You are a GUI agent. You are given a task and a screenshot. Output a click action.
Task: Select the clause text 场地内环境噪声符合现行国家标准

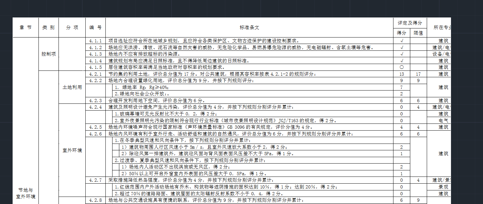(x=210, y=127)
